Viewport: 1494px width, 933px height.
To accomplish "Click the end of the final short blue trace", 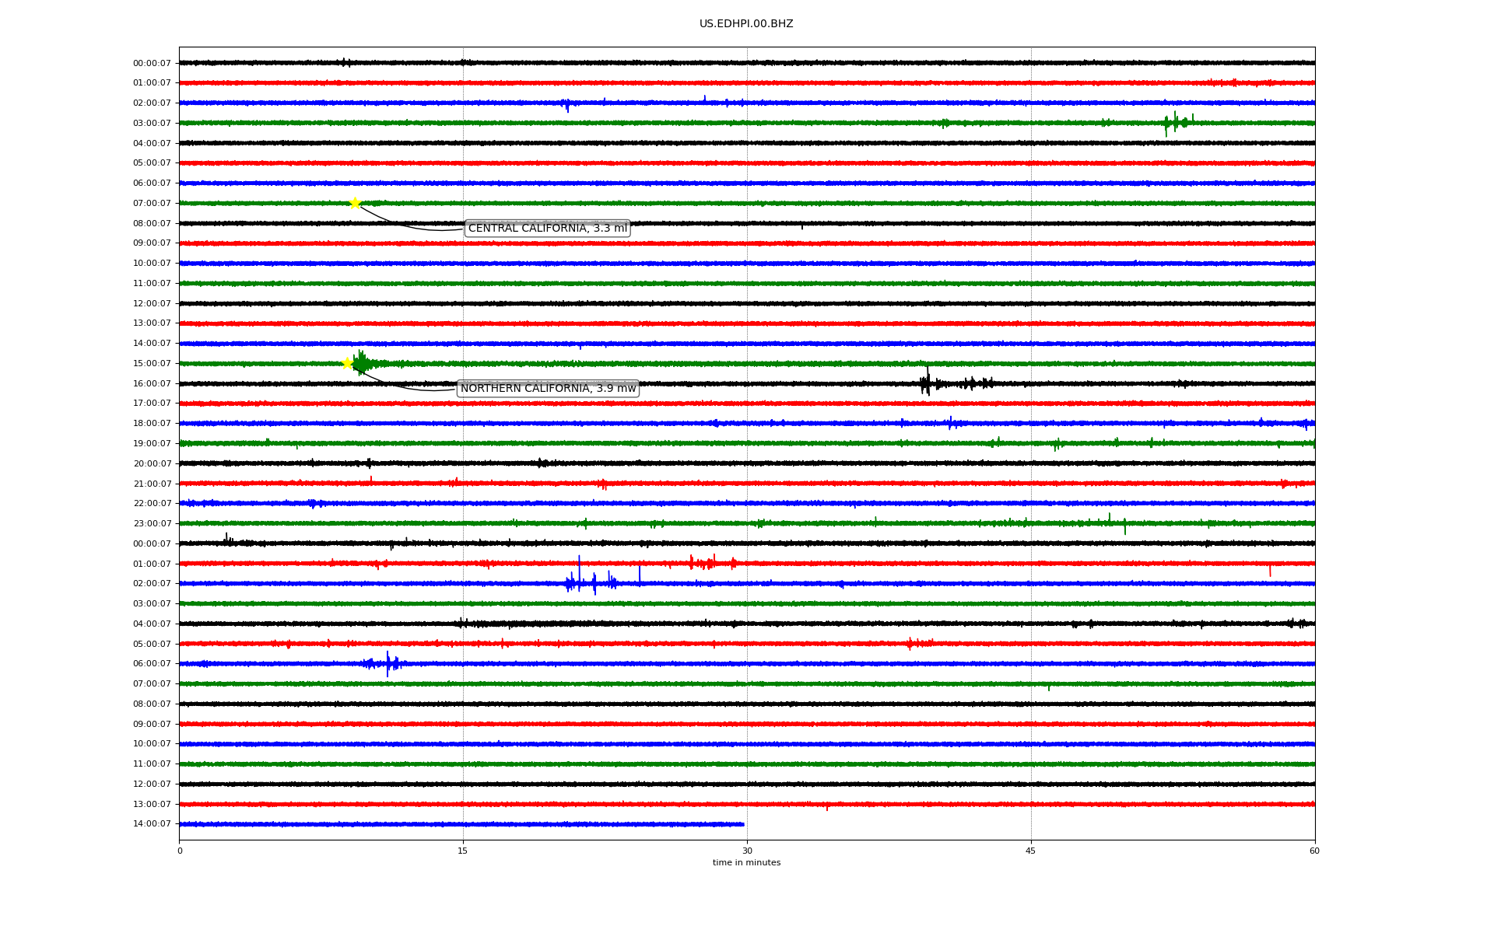I will [742, 824].
